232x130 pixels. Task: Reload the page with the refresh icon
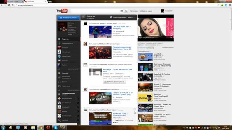tap(9, 5)
